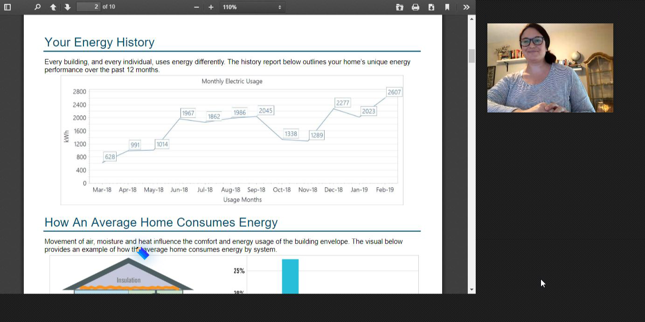Open the Tools double-chevron menu
The width and height of the screenshot is (645, 322).
point(466,7)
